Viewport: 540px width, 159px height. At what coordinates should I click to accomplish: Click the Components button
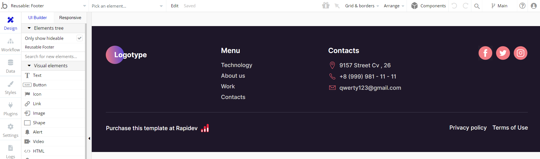(428, 6)
